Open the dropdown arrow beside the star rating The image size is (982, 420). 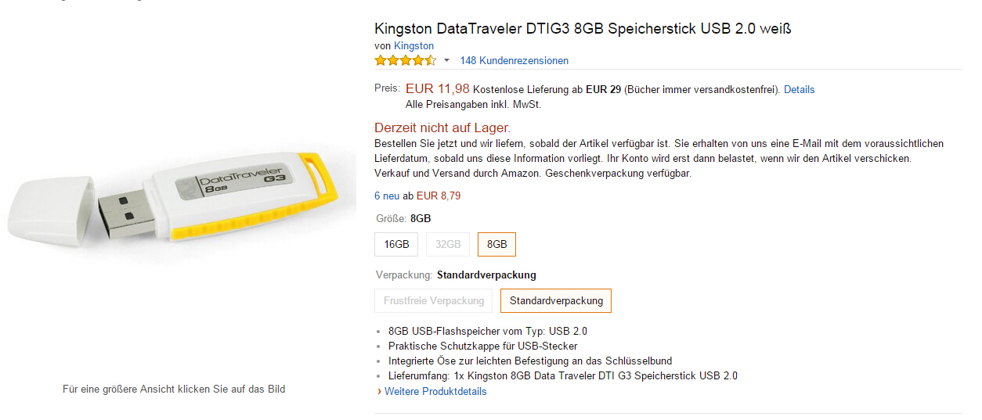point(447,60)
